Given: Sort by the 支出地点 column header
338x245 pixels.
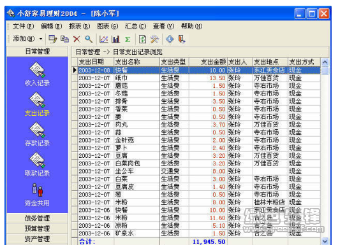Looking at the screenshot, I should (270, 62).
